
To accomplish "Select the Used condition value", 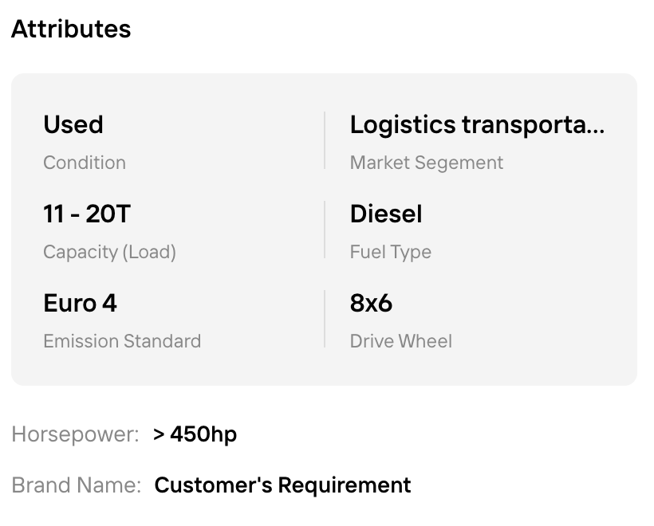I will (73, 124).
